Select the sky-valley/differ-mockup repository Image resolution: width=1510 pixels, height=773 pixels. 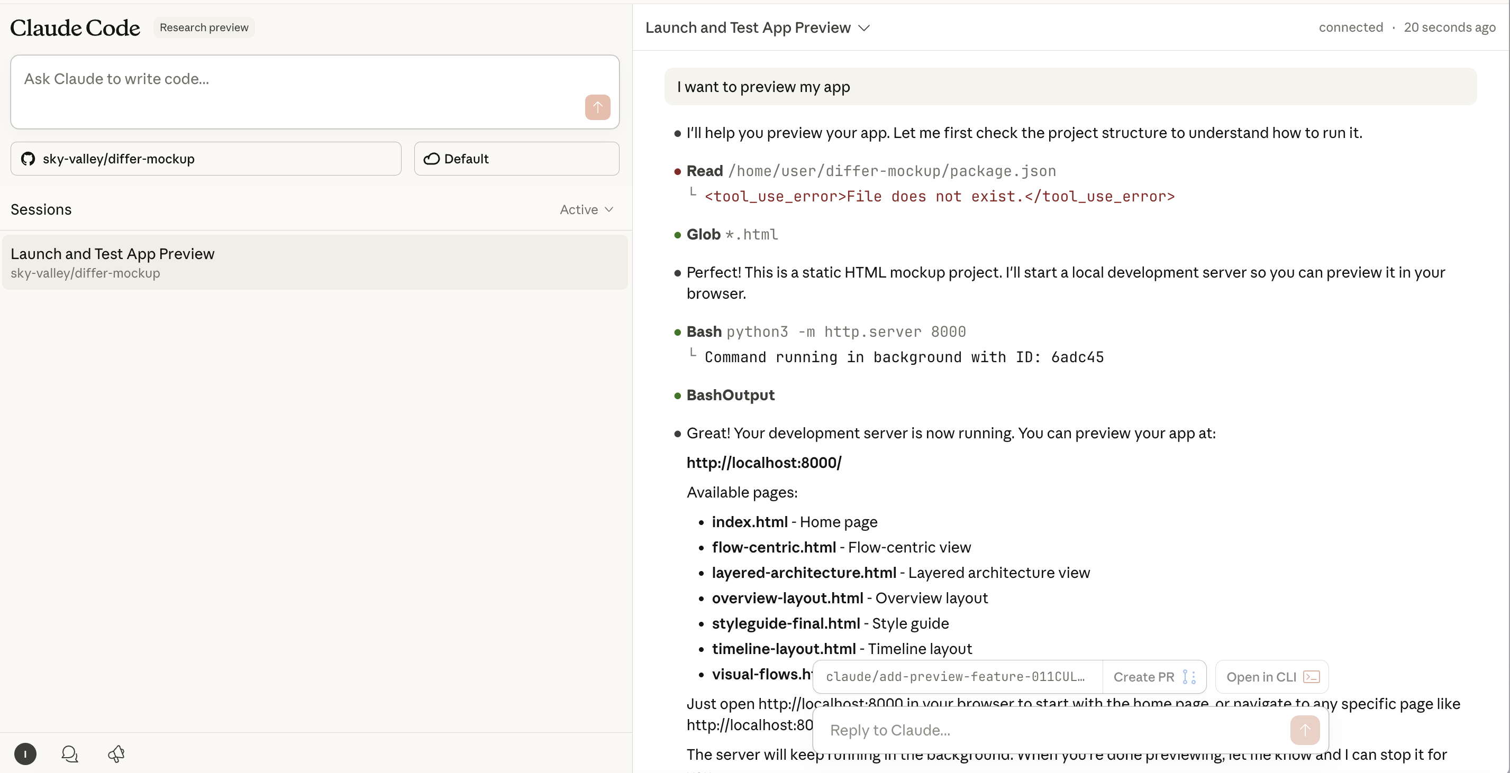tap(205, 159)
